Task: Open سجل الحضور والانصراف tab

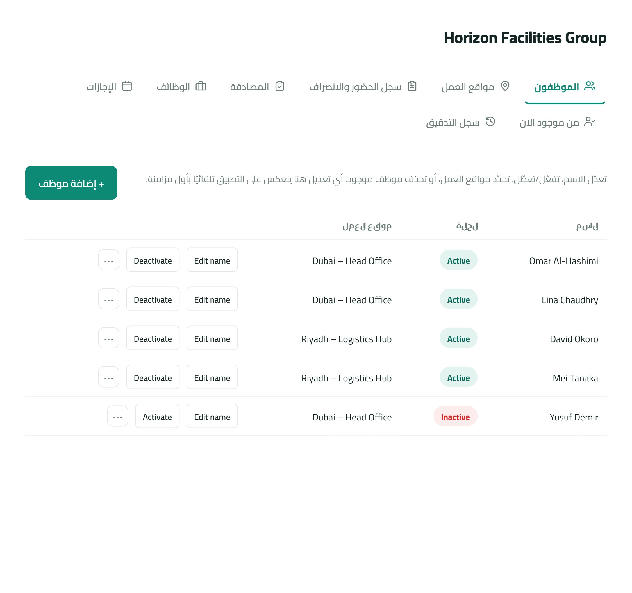Action: click(x=363, y=87)
